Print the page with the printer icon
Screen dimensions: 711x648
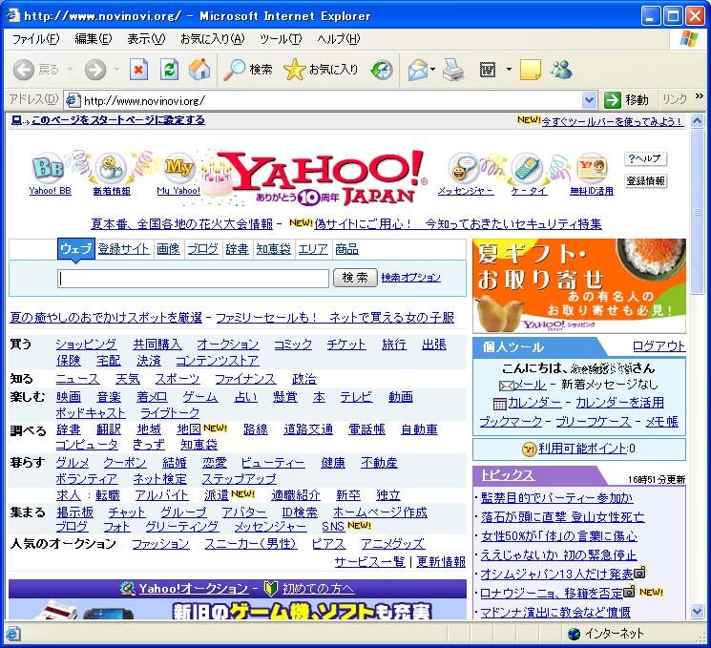[453, 70]
